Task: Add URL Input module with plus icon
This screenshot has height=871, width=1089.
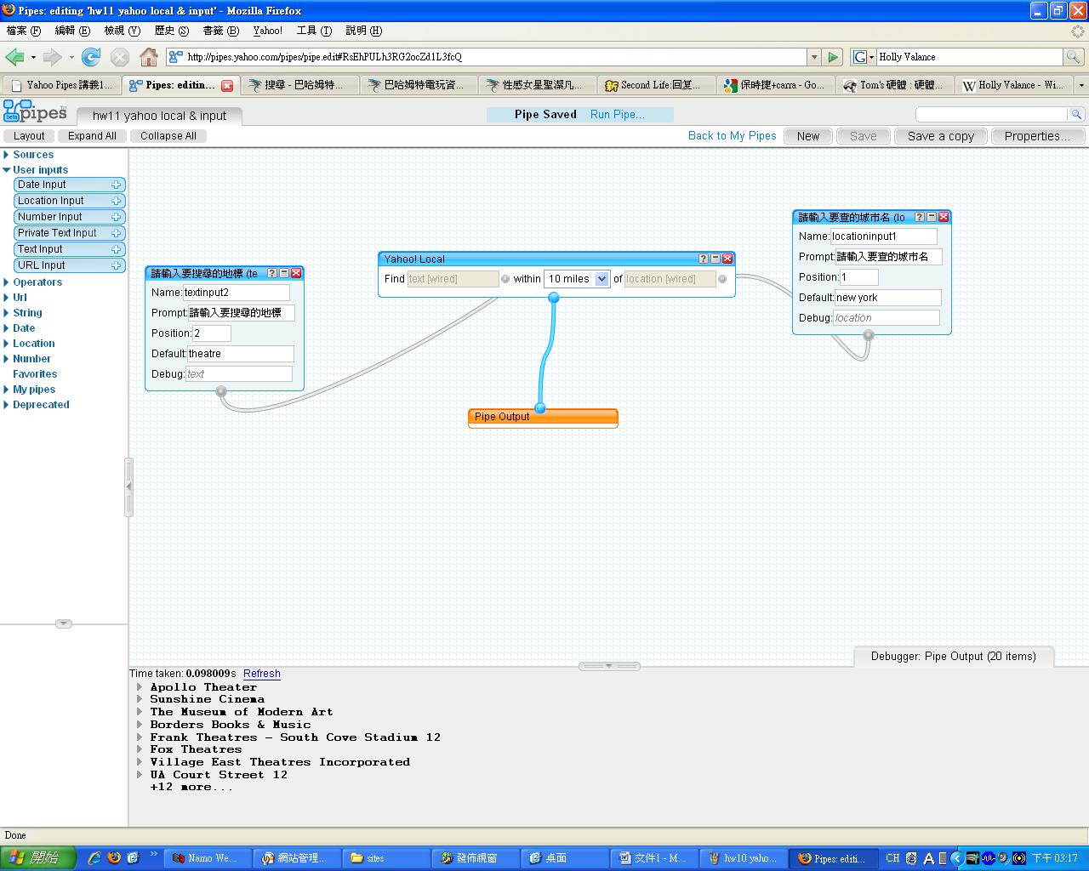Action: [x=117, y=265]
